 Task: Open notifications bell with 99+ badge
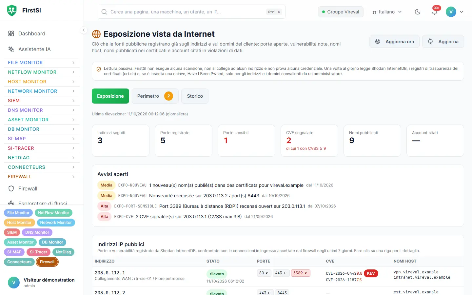coord(435,12)
